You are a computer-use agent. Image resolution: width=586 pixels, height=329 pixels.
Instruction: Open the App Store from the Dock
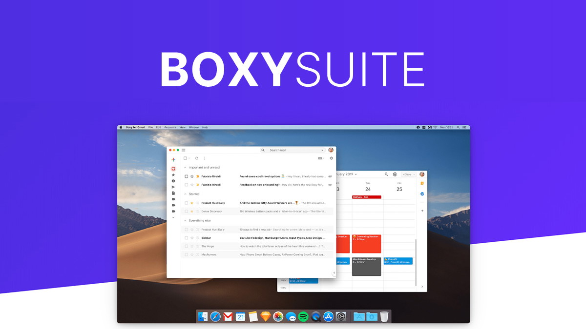pos(328,317)
